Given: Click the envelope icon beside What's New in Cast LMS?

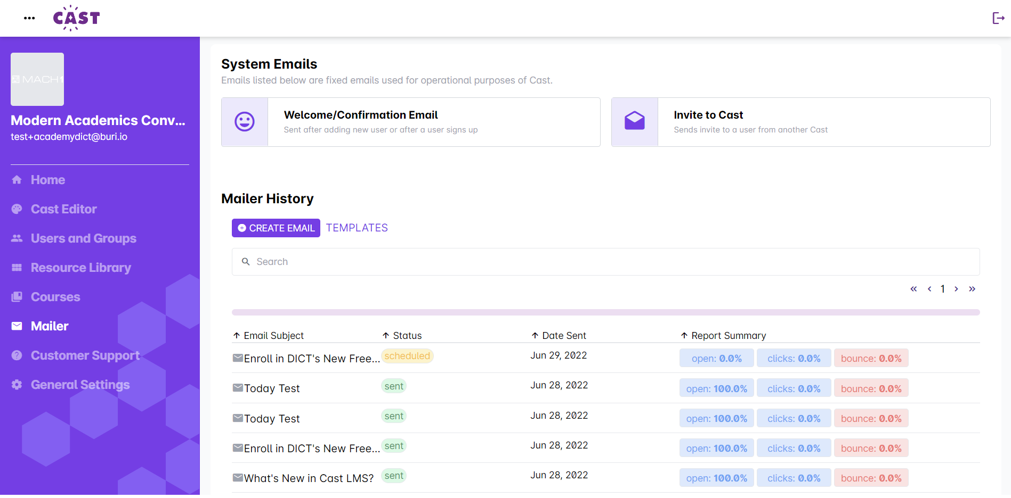Looking at the screenshot, I should pos(238,478).
